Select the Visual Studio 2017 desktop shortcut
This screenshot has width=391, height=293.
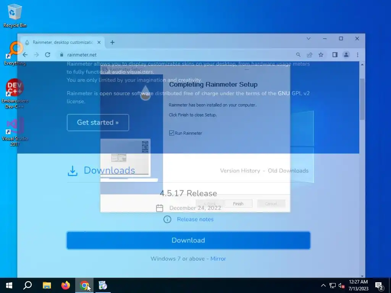point(15,132)
